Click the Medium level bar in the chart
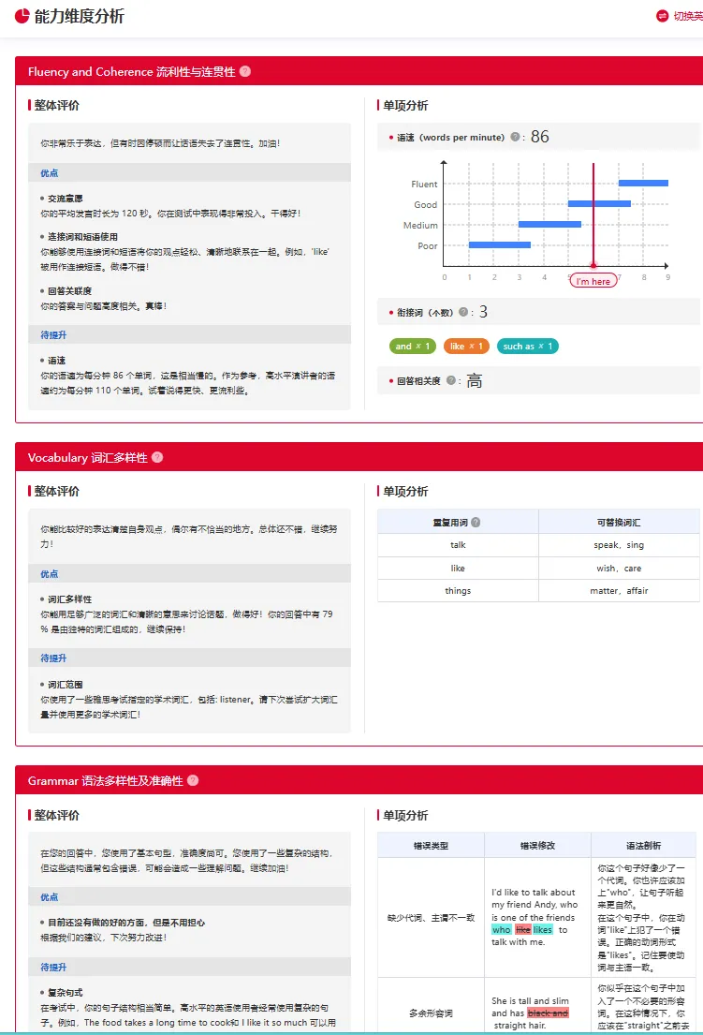Viewport: 703px width, 1035px height. (549, 225)
